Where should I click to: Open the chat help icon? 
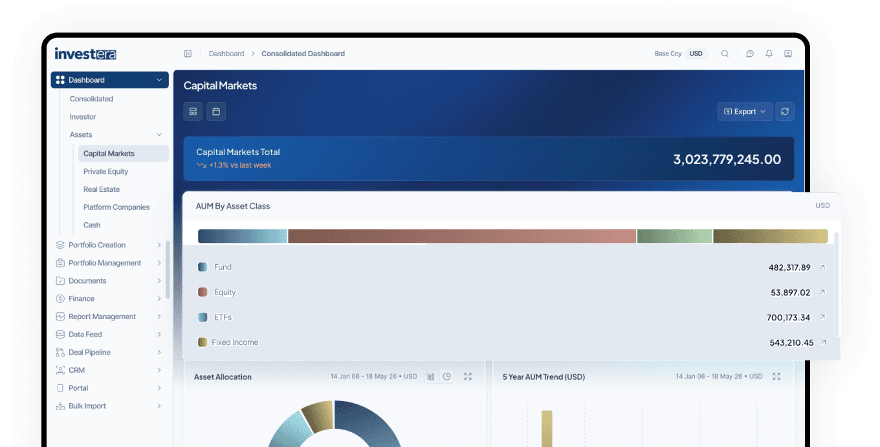tap(750, 54)
